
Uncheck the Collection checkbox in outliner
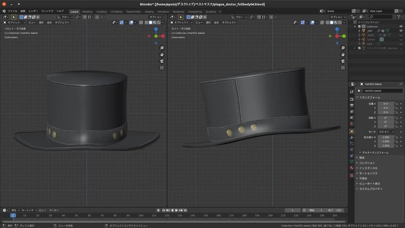(x=360, y=26)
